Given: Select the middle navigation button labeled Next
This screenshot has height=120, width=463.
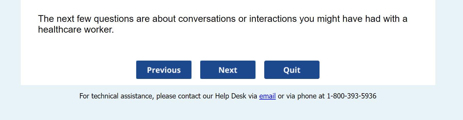Looking at the screenshot, I should click(x=228, y=70).
